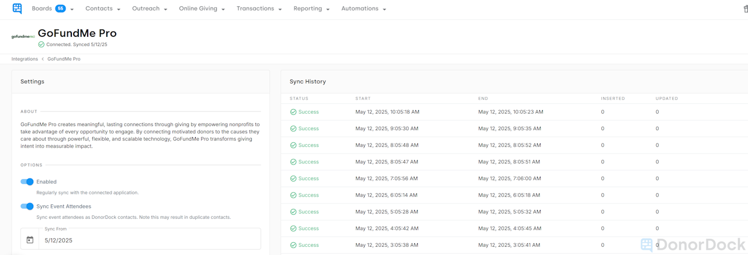
Task: Click the Sync From date field
Action: [x=141, y=239]
